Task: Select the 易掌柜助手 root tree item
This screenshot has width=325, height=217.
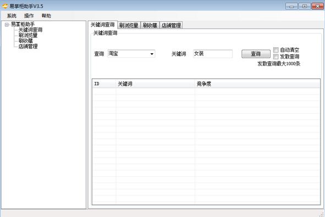Action: [23, 24]
